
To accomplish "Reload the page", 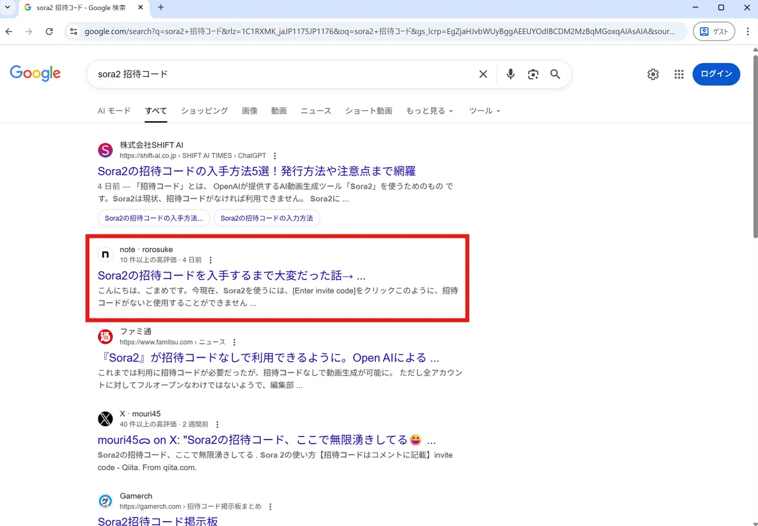I will [x=49, y=32].
